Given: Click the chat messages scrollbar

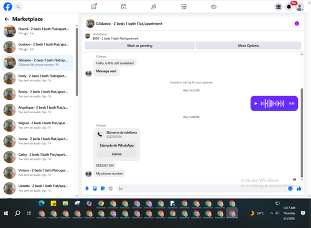Looking at the screenshot, I should coord(302,132).
